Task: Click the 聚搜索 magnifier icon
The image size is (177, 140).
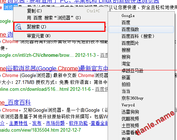Action: [18, 27]
